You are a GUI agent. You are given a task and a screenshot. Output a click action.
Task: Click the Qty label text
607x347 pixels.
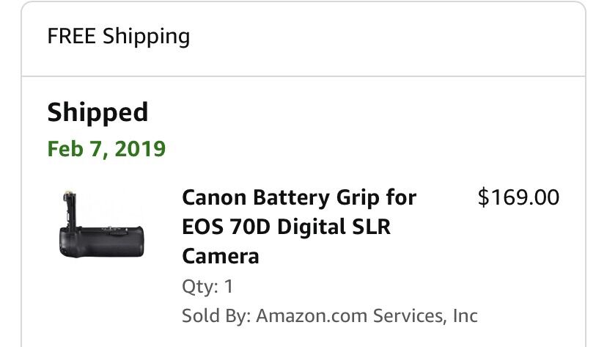(199, 286)
